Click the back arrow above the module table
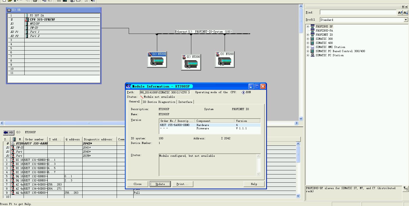This screenshot has height=206, width=409. pyautogui.click(x=6, y=132)
